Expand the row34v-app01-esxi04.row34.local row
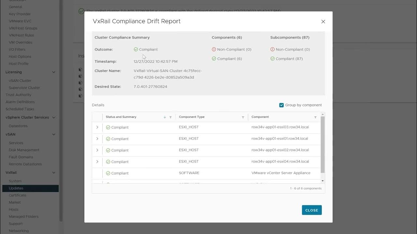 click(x=97, y=162)
